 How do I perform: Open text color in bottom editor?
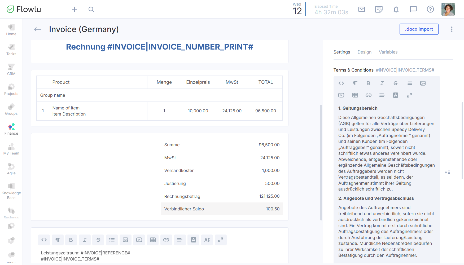click(x=194, y=240)
